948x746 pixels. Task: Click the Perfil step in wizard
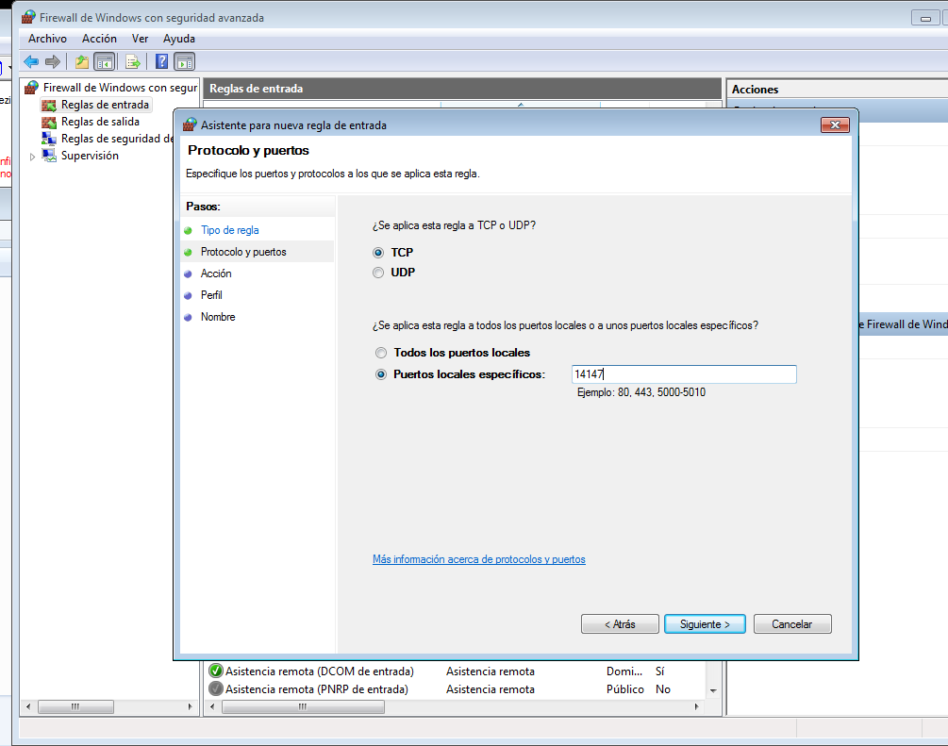[211, 295]
